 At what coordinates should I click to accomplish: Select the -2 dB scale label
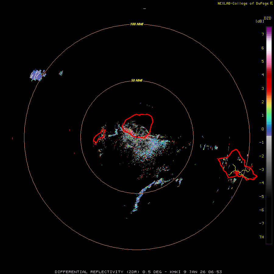coord(262,156)
